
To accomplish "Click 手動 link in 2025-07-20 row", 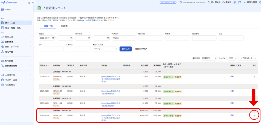I will click(x=232, y=77).
